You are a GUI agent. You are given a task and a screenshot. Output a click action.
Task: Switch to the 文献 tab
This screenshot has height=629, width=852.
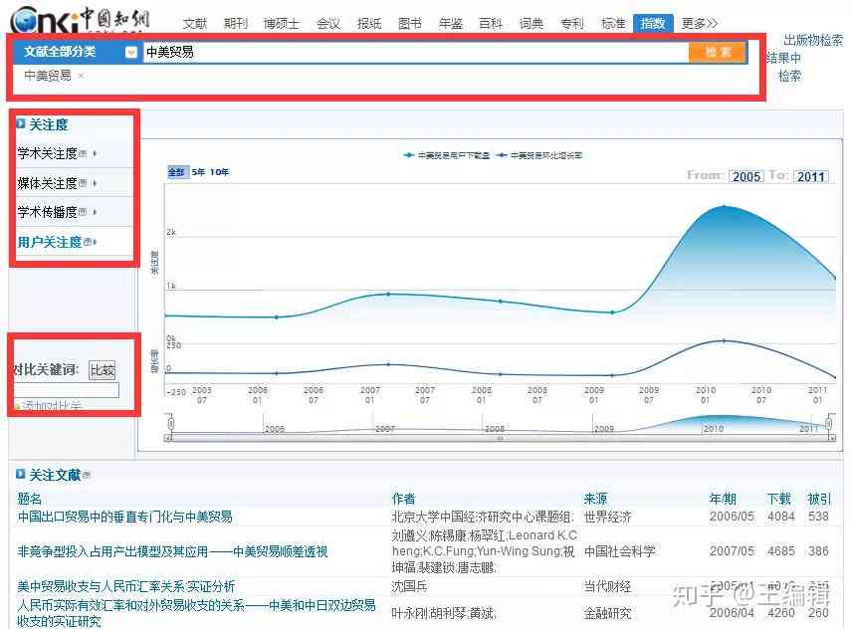coord(195,23)
